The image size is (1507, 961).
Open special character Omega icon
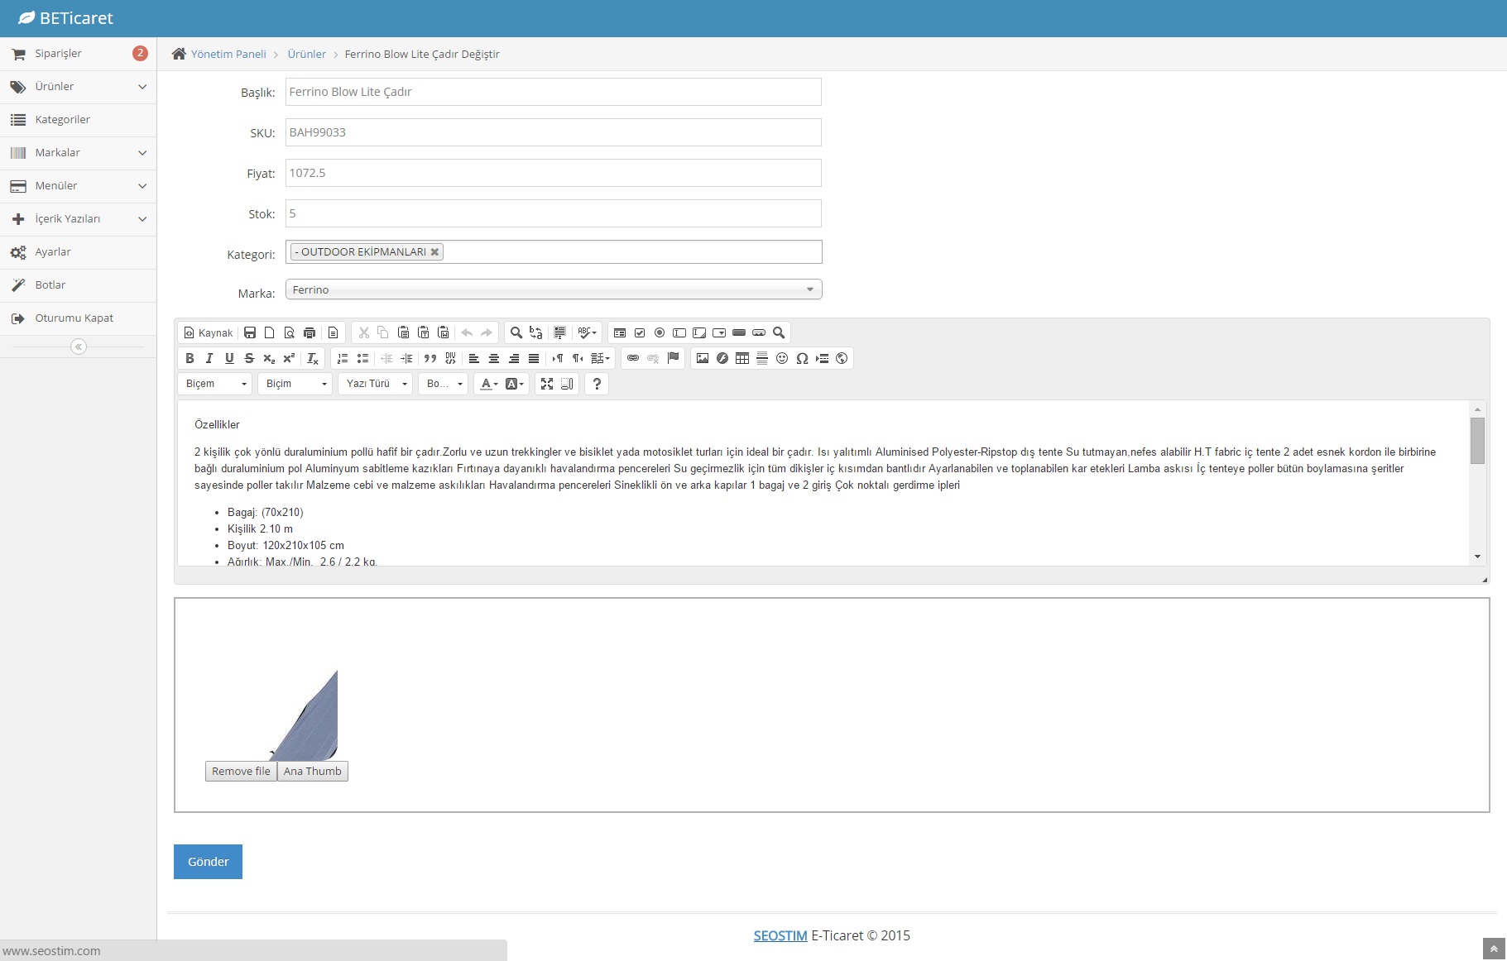(802, 358)
